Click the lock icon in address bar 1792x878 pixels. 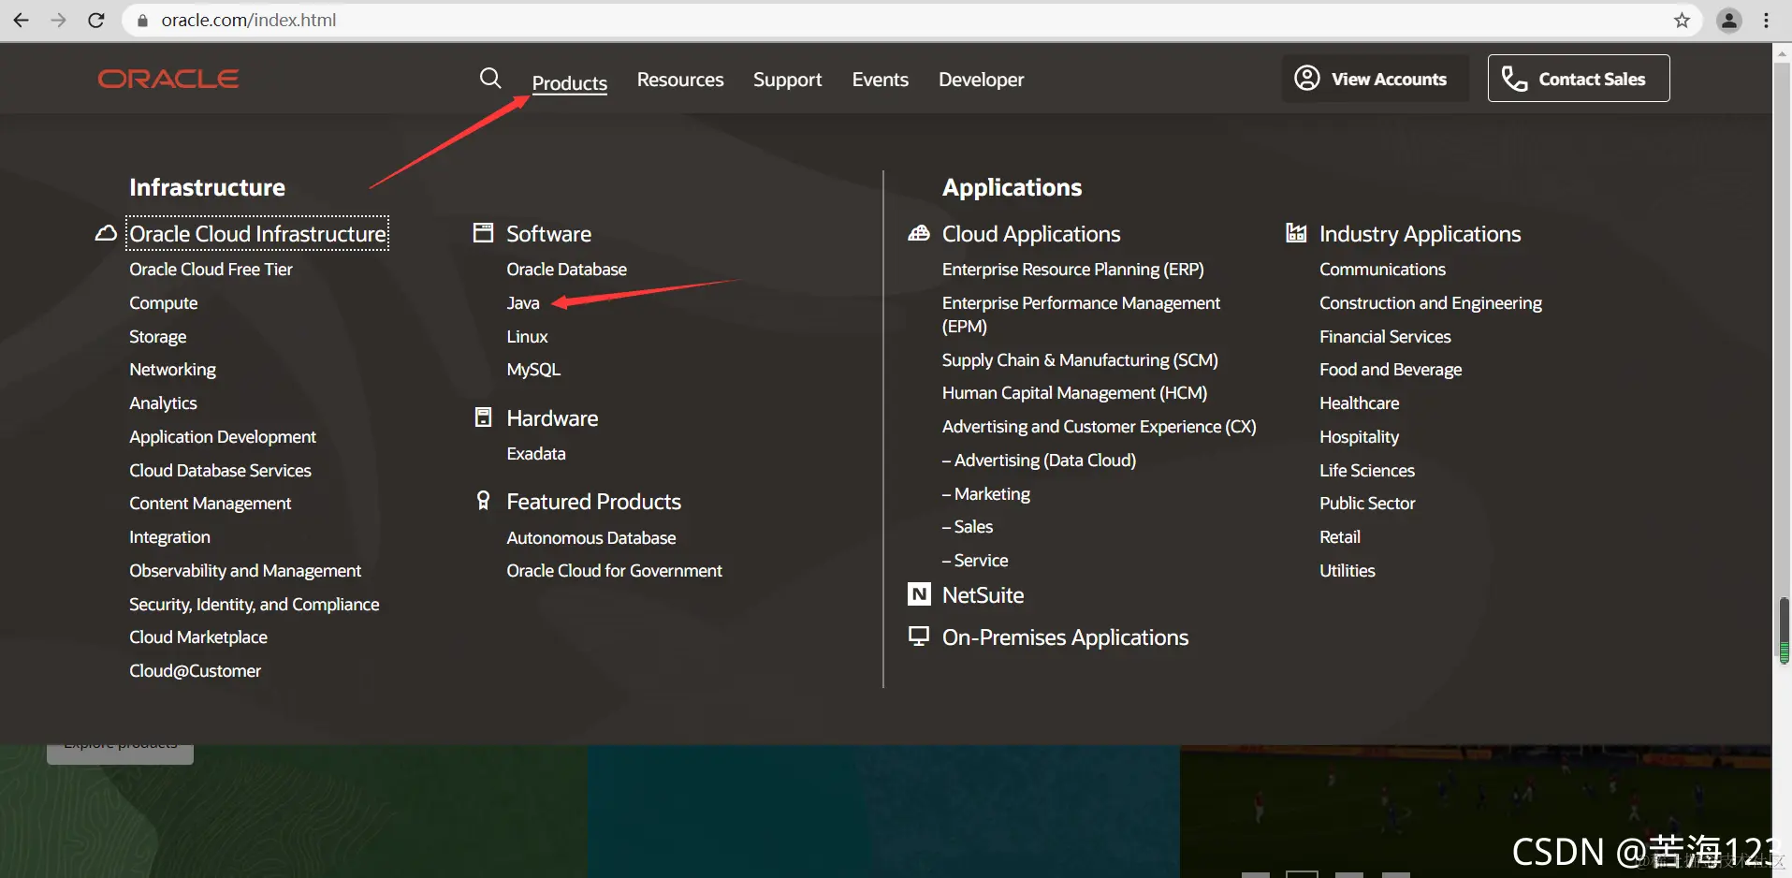[x=142, y=20]
